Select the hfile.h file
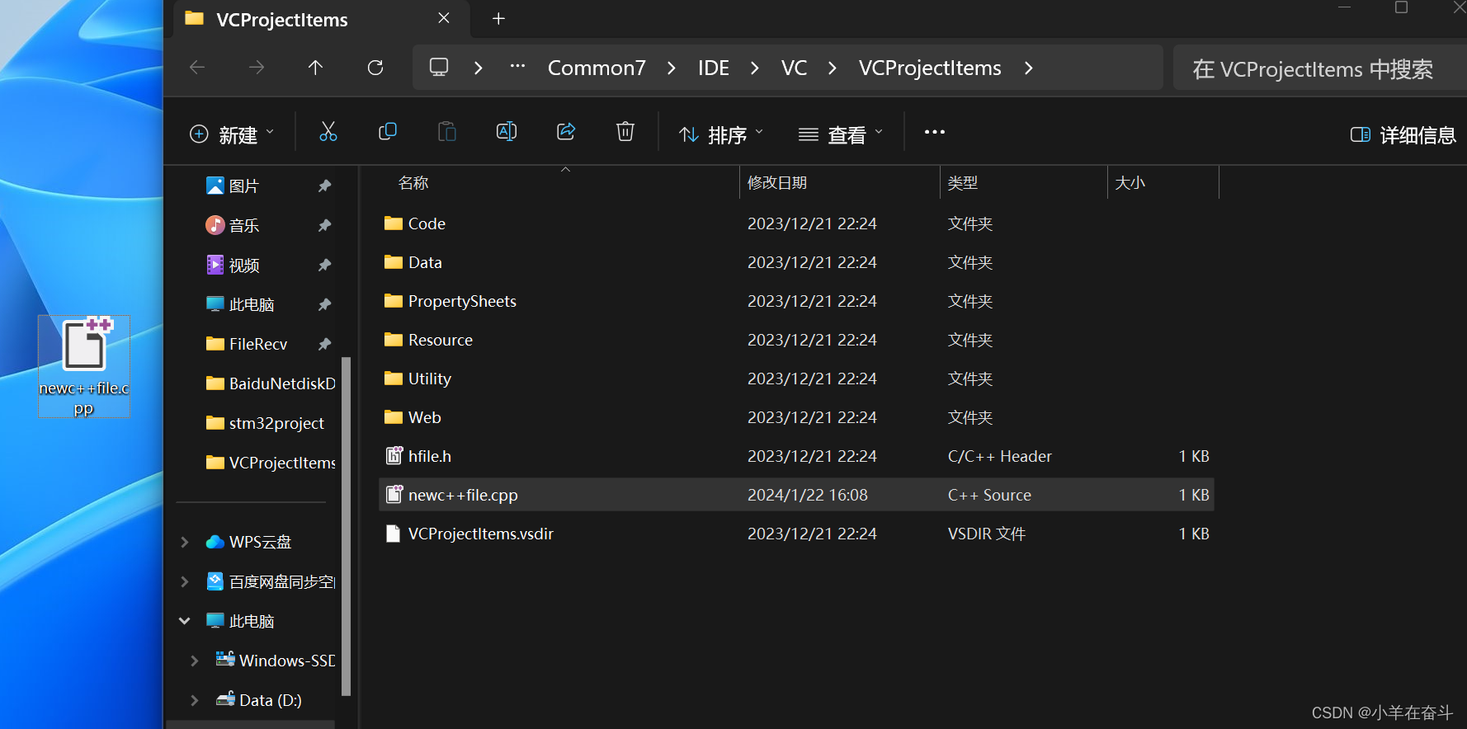Screen dimensions: 1467x729 click(x=796, y=456)
